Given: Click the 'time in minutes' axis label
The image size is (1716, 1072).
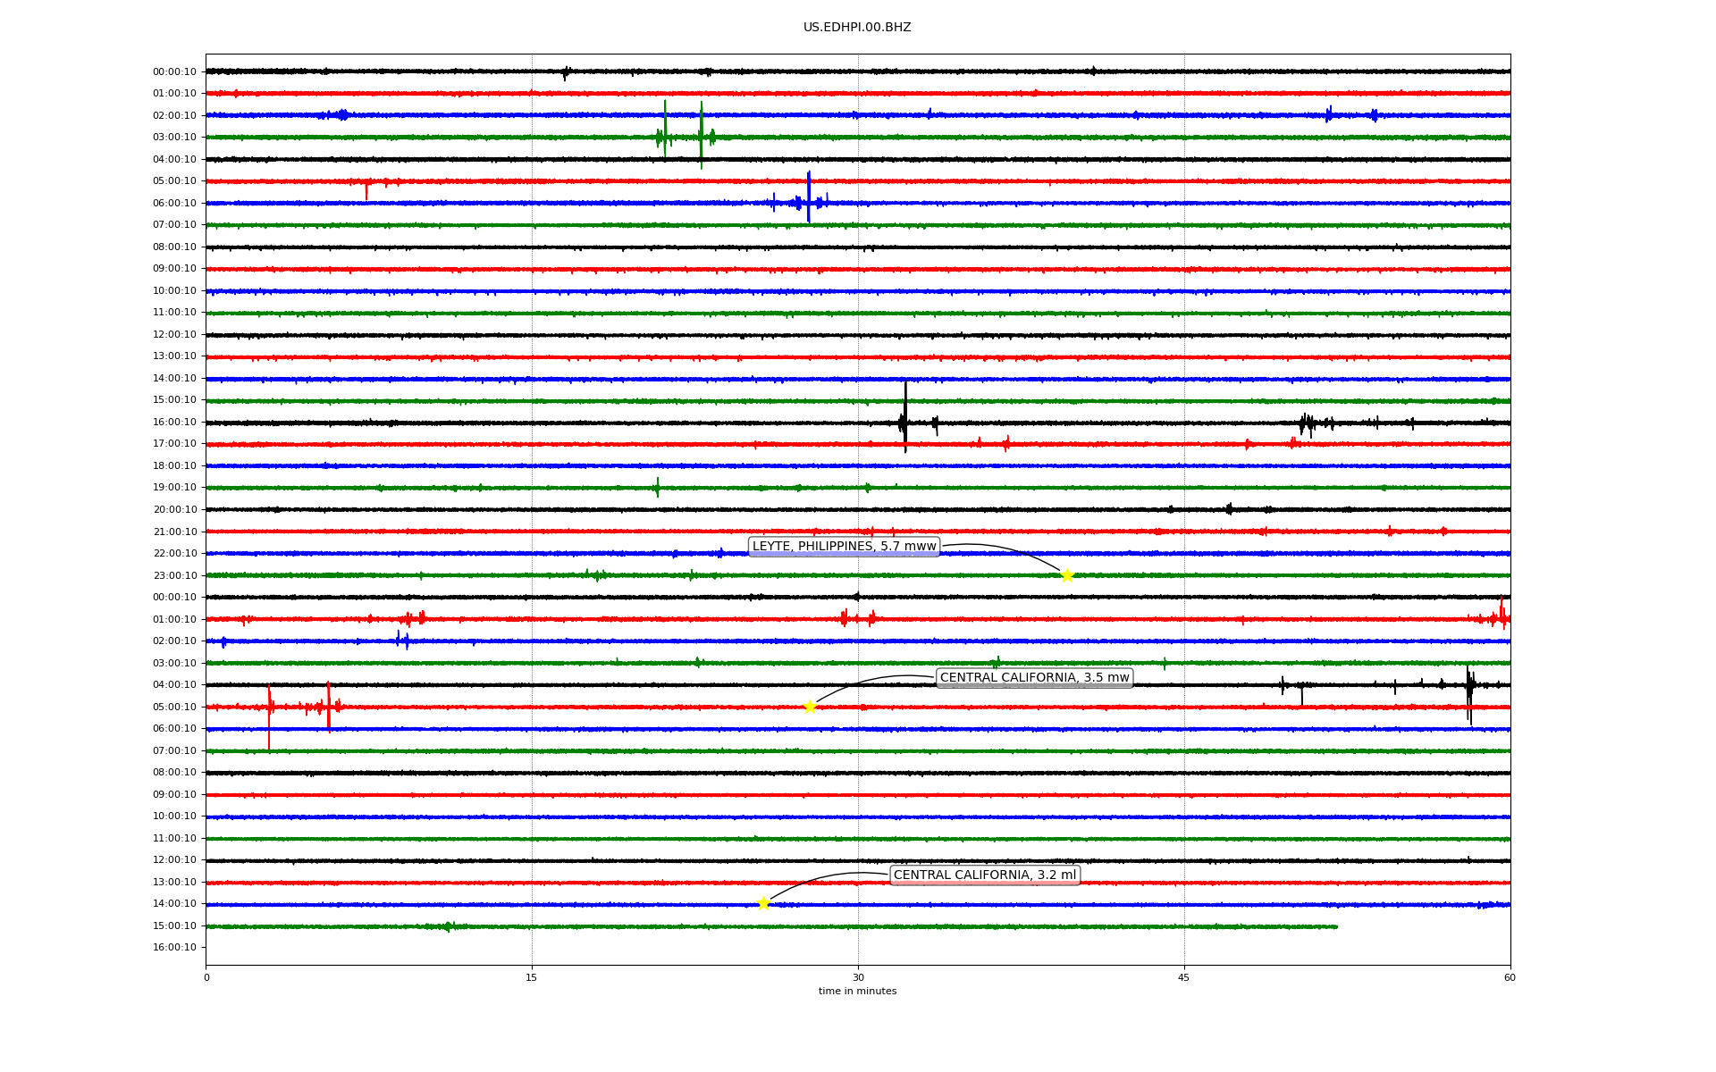Looking at the screenshot, I should [857, 991].
